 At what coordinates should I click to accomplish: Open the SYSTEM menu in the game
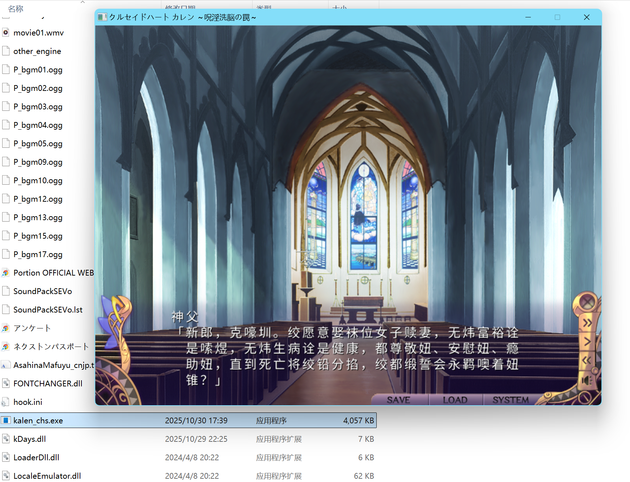coord(510,400)
